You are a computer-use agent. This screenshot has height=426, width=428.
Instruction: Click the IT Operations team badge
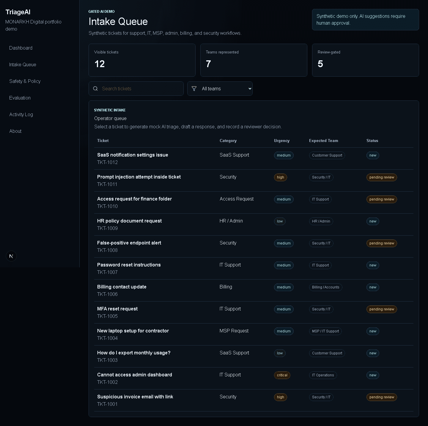(323, 375)
